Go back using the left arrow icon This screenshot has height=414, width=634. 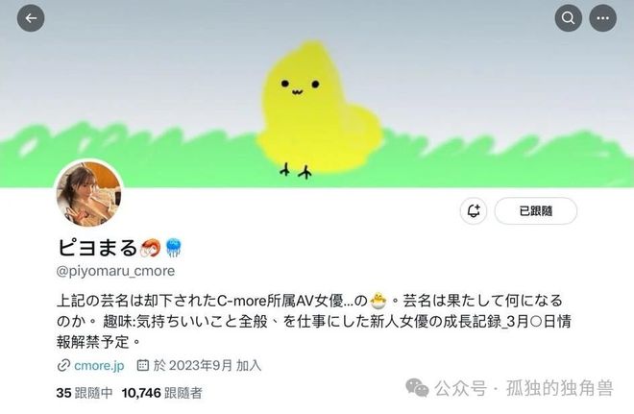point(31,18)
